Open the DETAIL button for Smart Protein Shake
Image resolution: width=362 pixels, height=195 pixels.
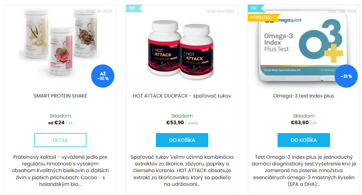[x=60, y=140]
